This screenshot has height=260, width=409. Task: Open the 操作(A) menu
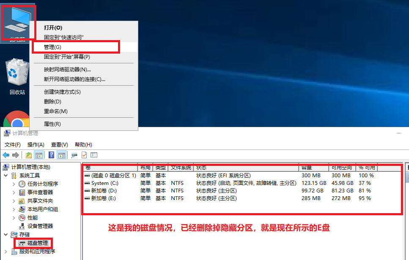coord(35,144)
